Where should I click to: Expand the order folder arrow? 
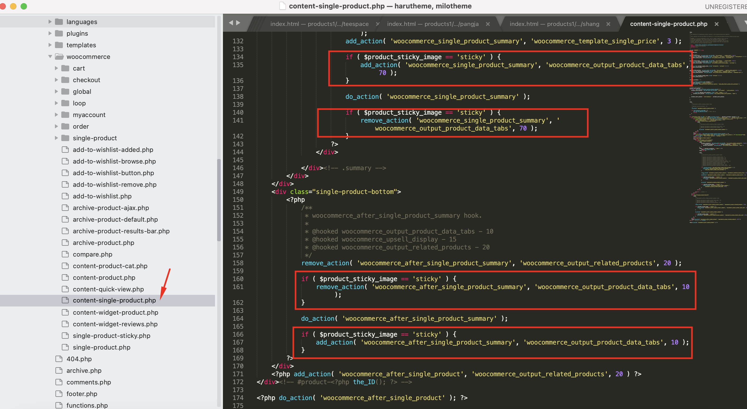pos(56,126)
